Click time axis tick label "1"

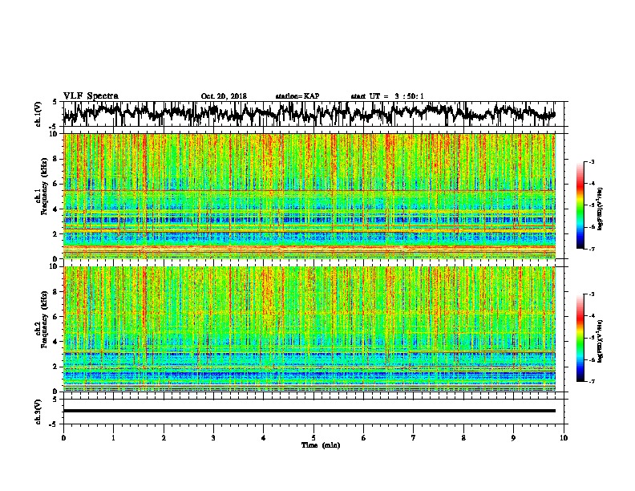coord(113,438)
